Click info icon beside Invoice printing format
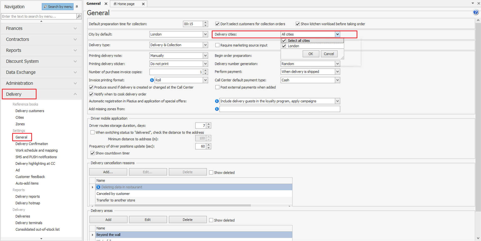This screenshot has height=241, width=481. 152,80
